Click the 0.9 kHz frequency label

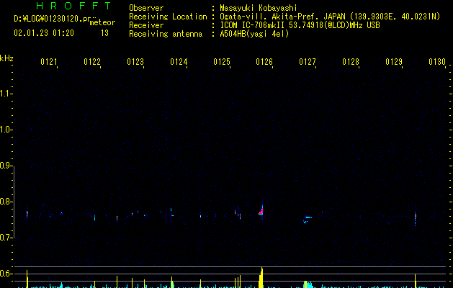(x=6, y=166)
